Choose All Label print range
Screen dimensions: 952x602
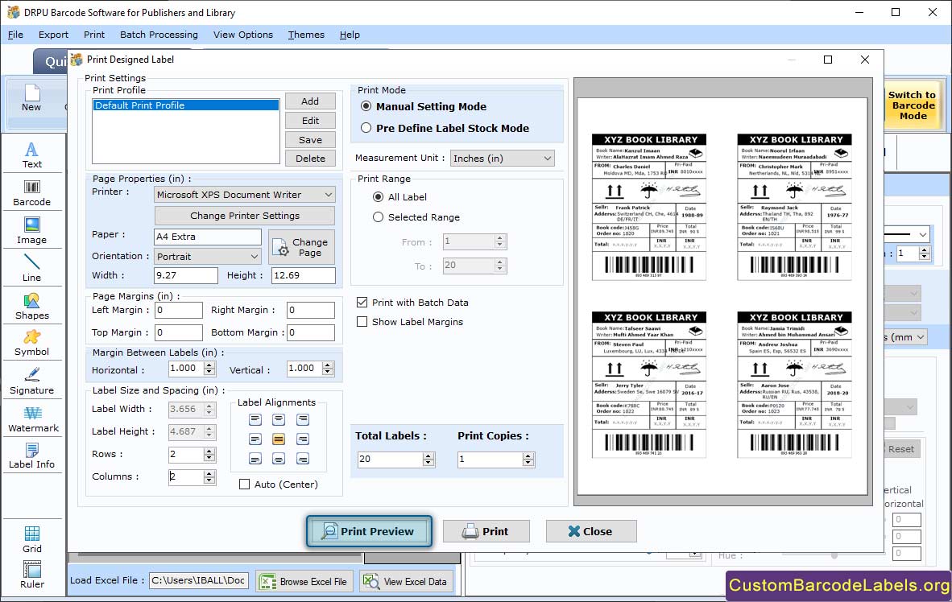pyautogui.click(x=379, y=196)
